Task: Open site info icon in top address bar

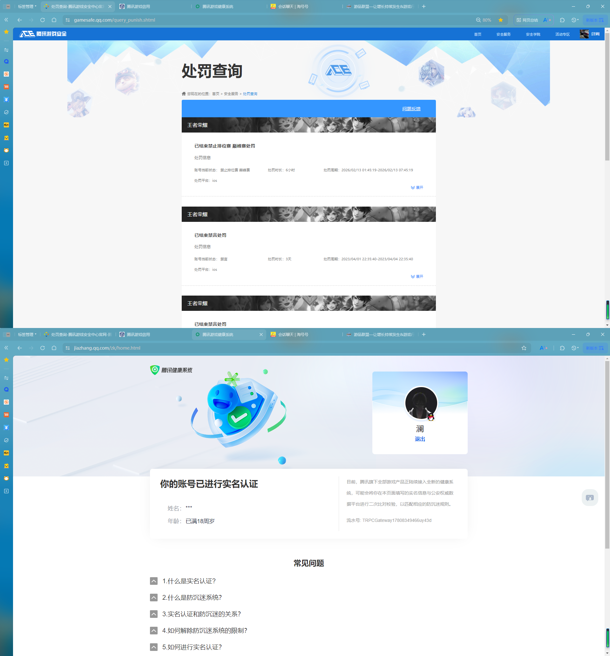Action: (x=68, y=20)
